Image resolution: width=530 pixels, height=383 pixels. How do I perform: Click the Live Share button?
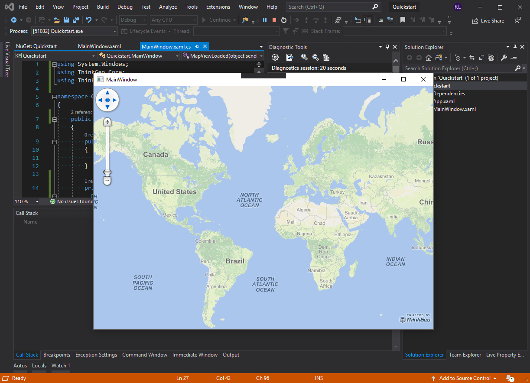coord(488,20)
